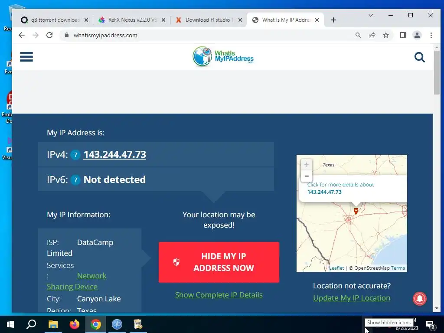
Task: Click the 'Not detected' IPv6 text
Action: coord(114,180)
